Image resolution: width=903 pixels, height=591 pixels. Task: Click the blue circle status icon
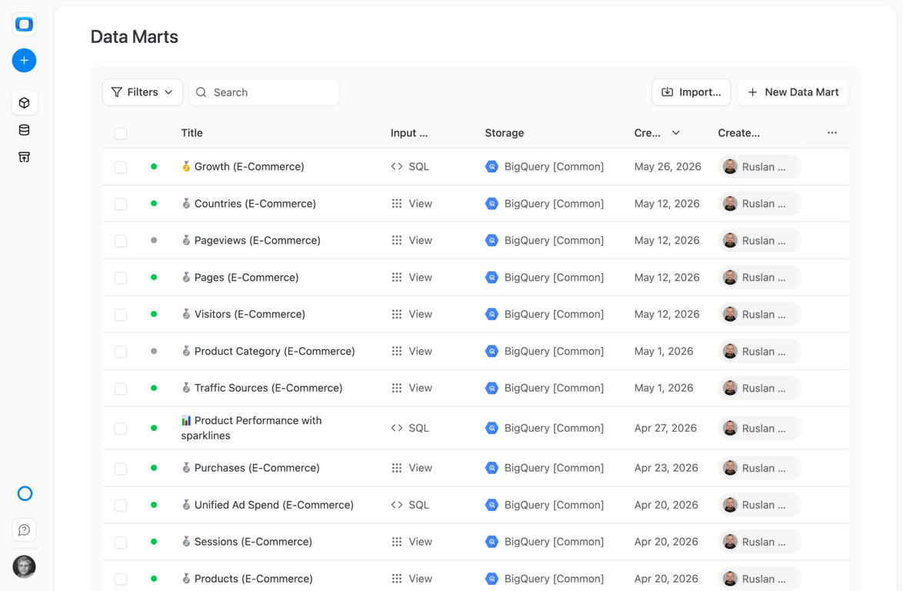pos(25,493)
